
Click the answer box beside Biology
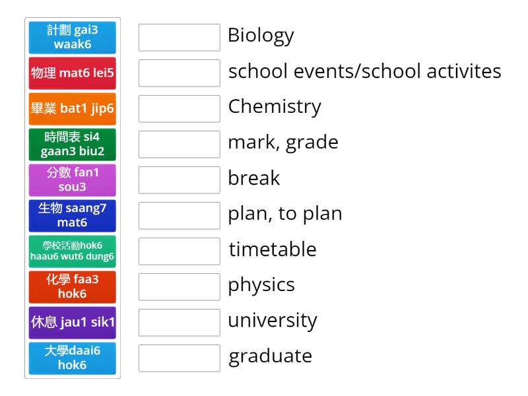(179, 38)
